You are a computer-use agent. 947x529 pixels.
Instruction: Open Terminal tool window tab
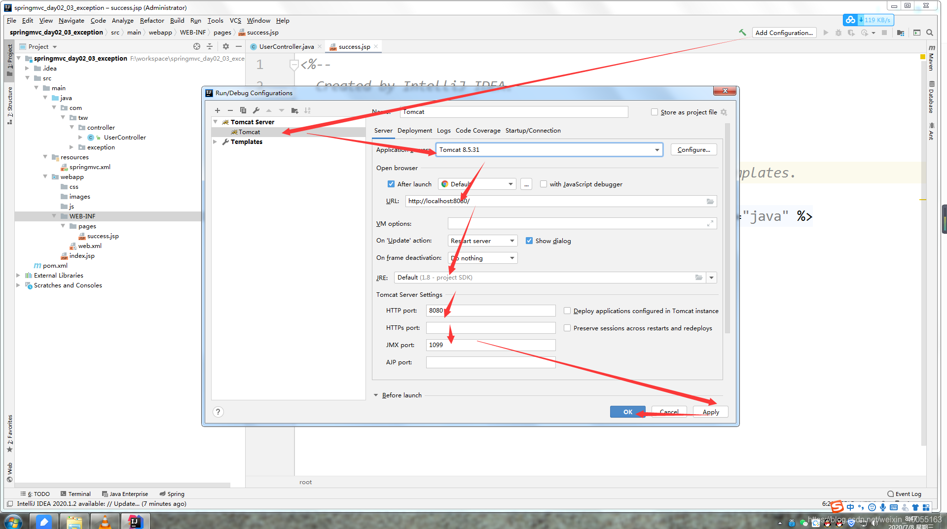[75, 494]
